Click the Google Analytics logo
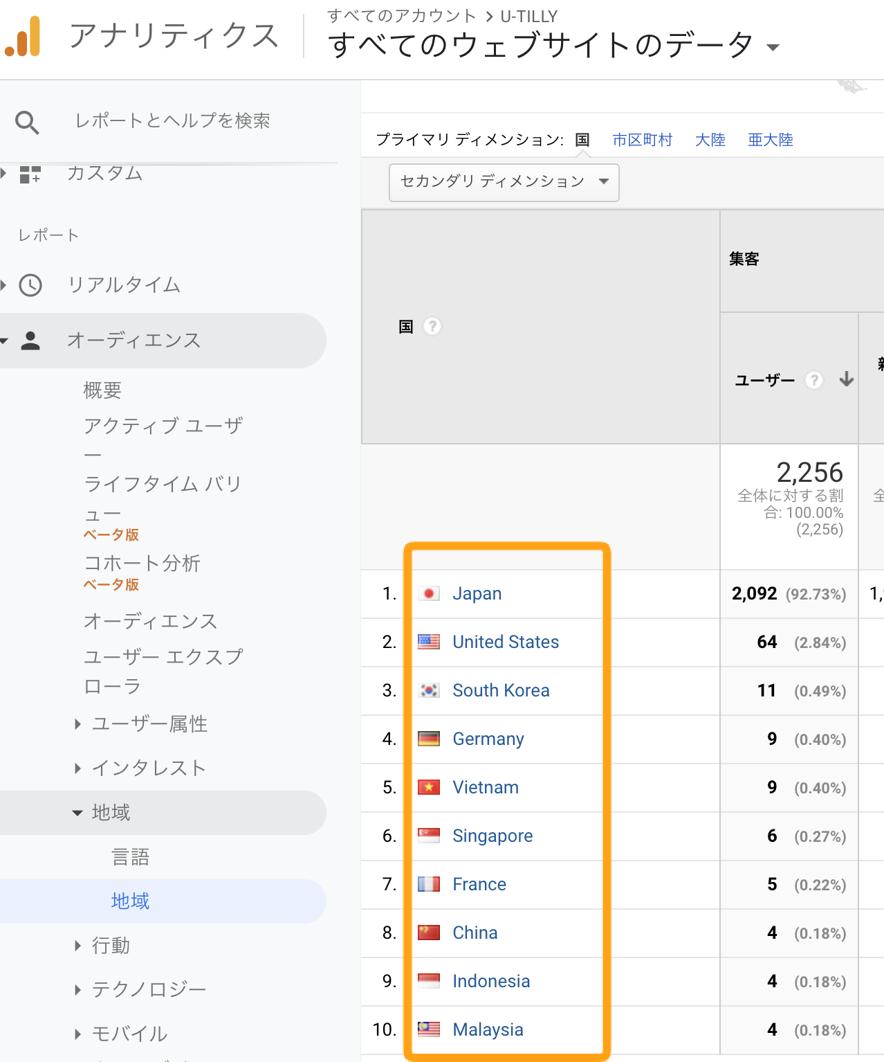 pyautogui.click(x=23, y=36)
